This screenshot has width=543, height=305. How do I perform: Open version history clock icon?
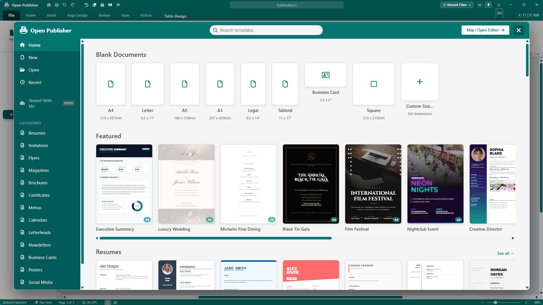pos(86,5)
